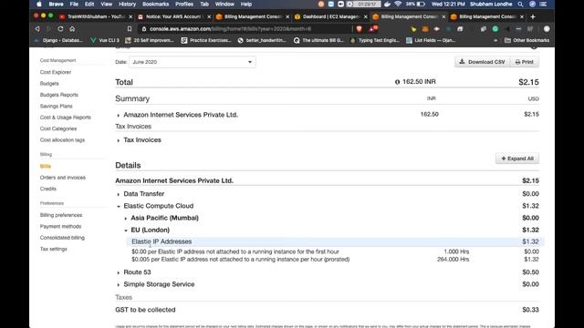The width and height of the screenshot is (584, 328).
Task: Open the List Fields — Djan... bookmark
Action: (431, 40)
